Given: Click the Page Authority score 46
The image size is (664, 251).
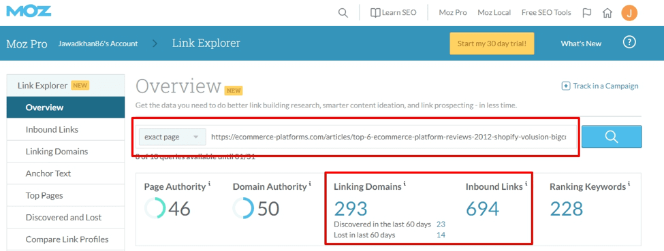Looking at the screenshot, I should click(180, 209).
